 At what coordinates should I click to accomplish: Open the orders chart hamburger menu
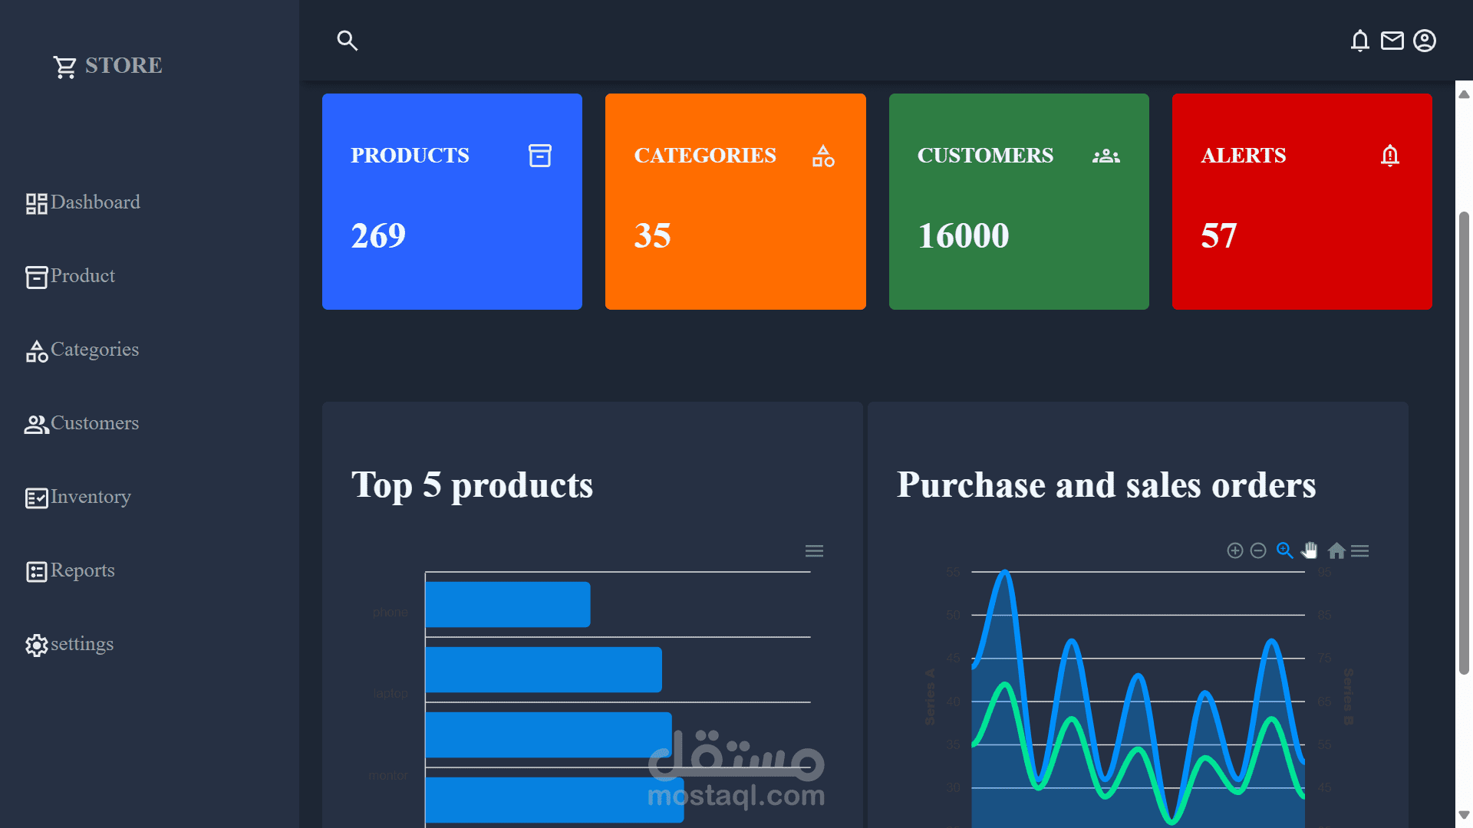point(1360,551)
